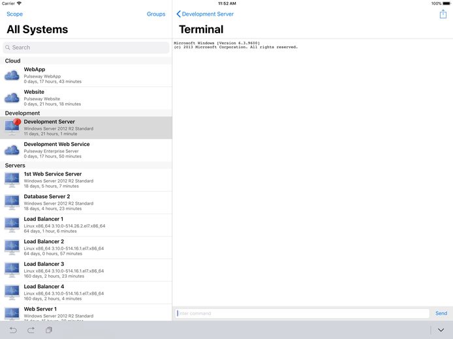Open Load Balancer 2 entry
Screen dimensions: 453x339
(x=86, y=248)
